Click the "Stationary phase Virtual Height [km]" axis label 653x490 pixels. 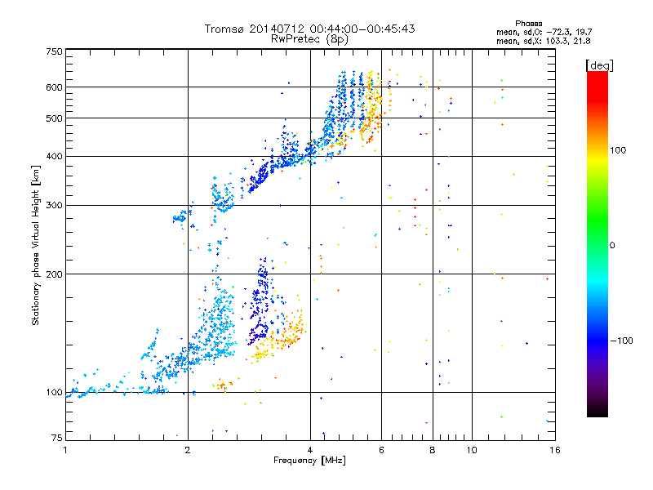point(36,245)
